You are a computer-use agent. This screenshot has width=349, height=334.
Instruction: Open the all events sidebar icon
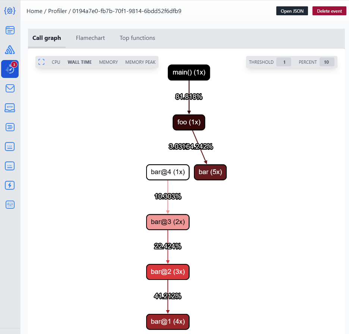(x=10, y=30)
